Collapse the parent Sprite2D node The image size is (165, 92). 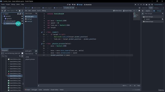coord(3,16)
